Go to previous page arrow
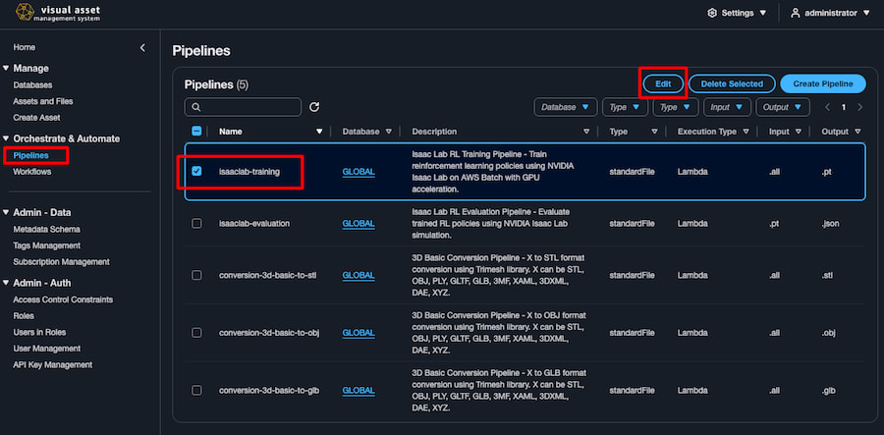This screenshot has width=884, height=435. (828, 107)
